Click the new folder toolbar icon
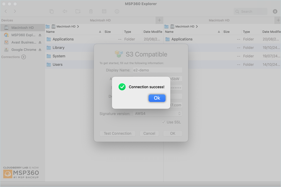 [78, 12]
